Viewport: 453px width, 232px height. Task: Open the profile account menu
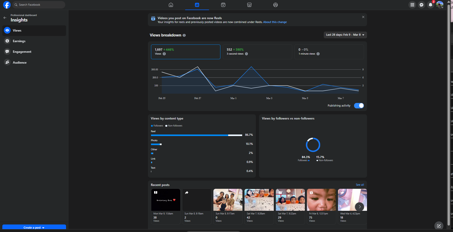440,5
